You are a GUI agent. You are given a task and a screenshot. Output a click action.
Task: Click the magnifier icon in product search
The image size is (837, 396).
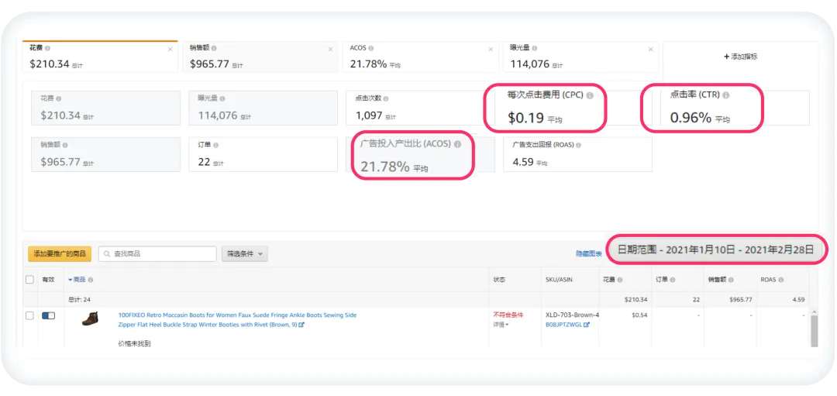tap(107, 253)
